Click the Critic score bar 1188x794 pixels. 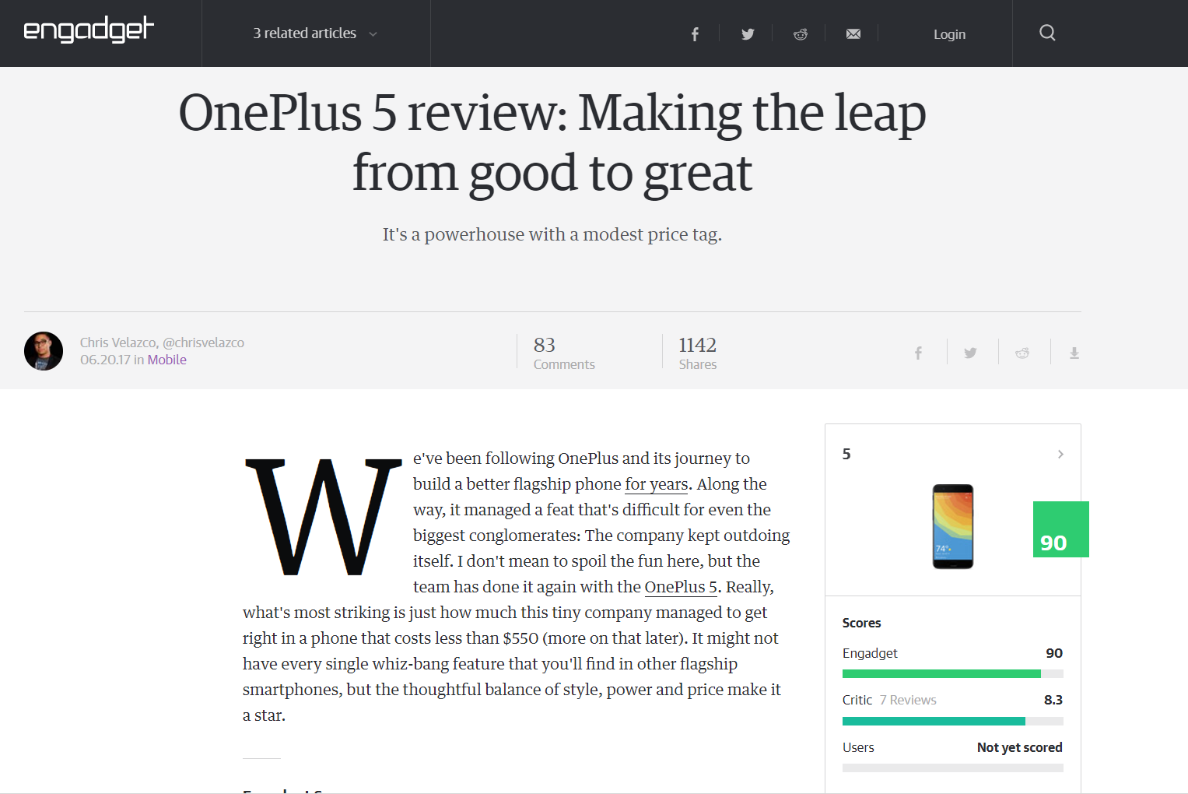953,722
